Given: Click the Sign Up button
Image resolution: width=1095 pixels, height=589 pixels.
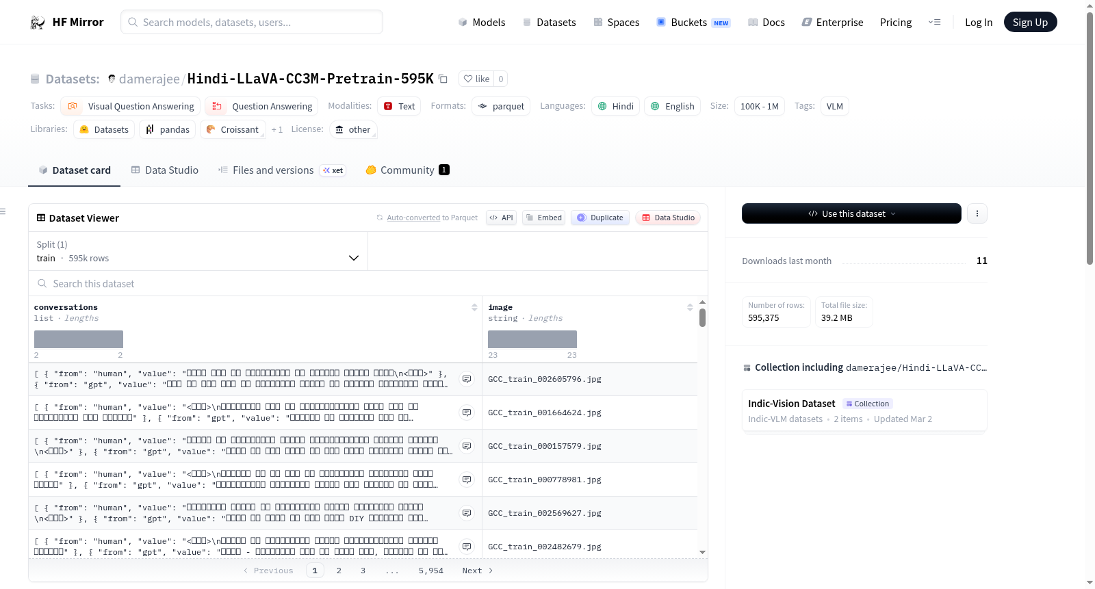Looking at the screenshot, I should [x=1030, y=23].
